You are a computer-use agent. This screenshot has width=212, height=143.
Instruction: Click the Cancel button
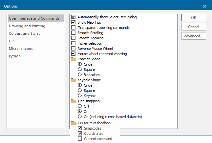[x=194, y=27]
